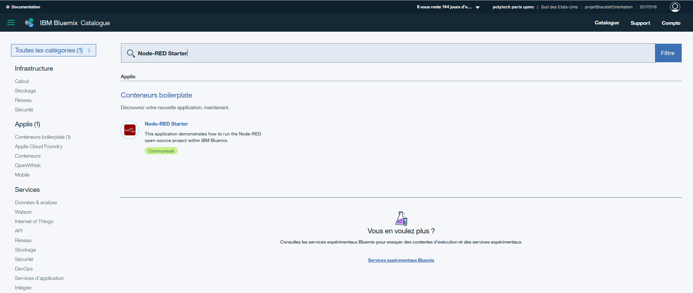Open the user profile avatar icon
Viewport: 693px width, 293px height.
[675, 7]
